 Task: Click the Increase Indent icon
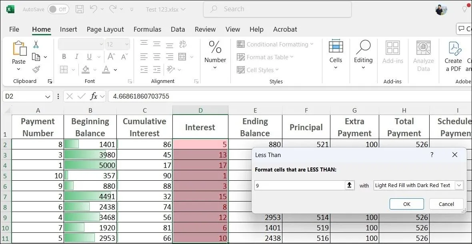157,70
